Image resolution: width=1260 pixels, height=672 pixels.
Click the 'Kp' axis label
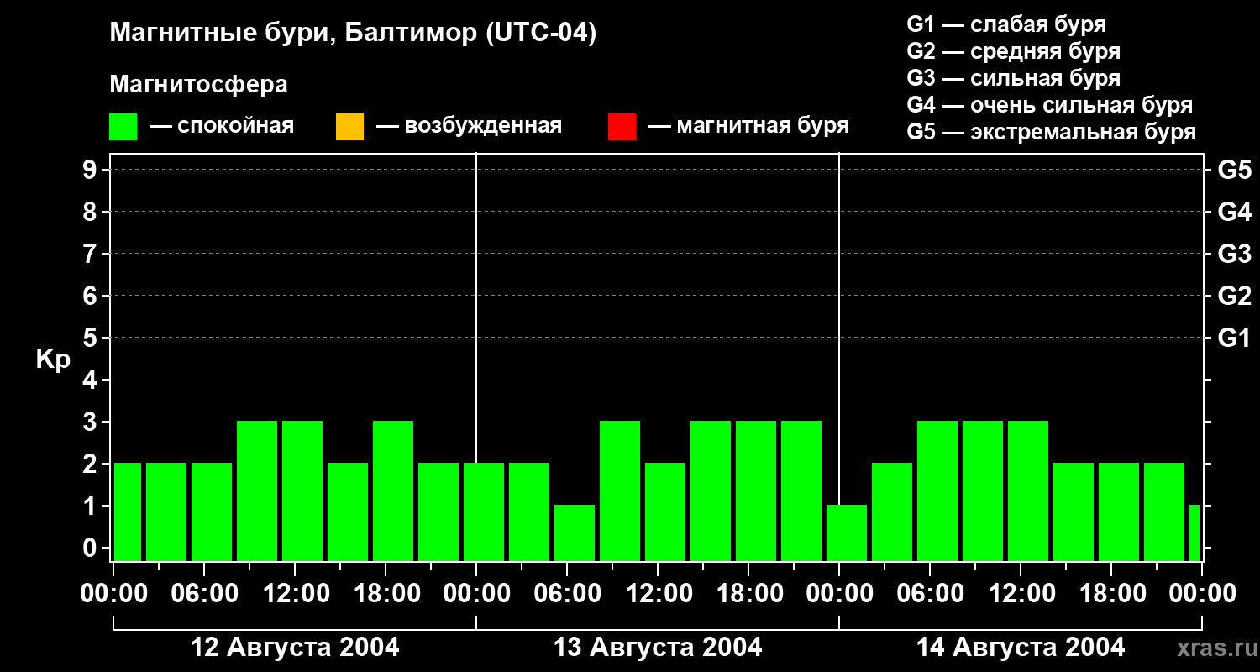pos(53,360)
